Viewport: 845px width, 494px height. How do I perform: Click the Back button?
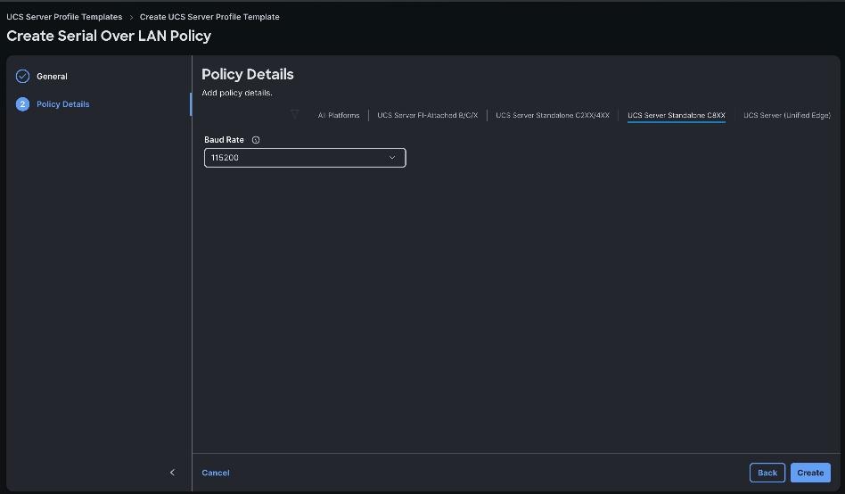click(767, 473)
